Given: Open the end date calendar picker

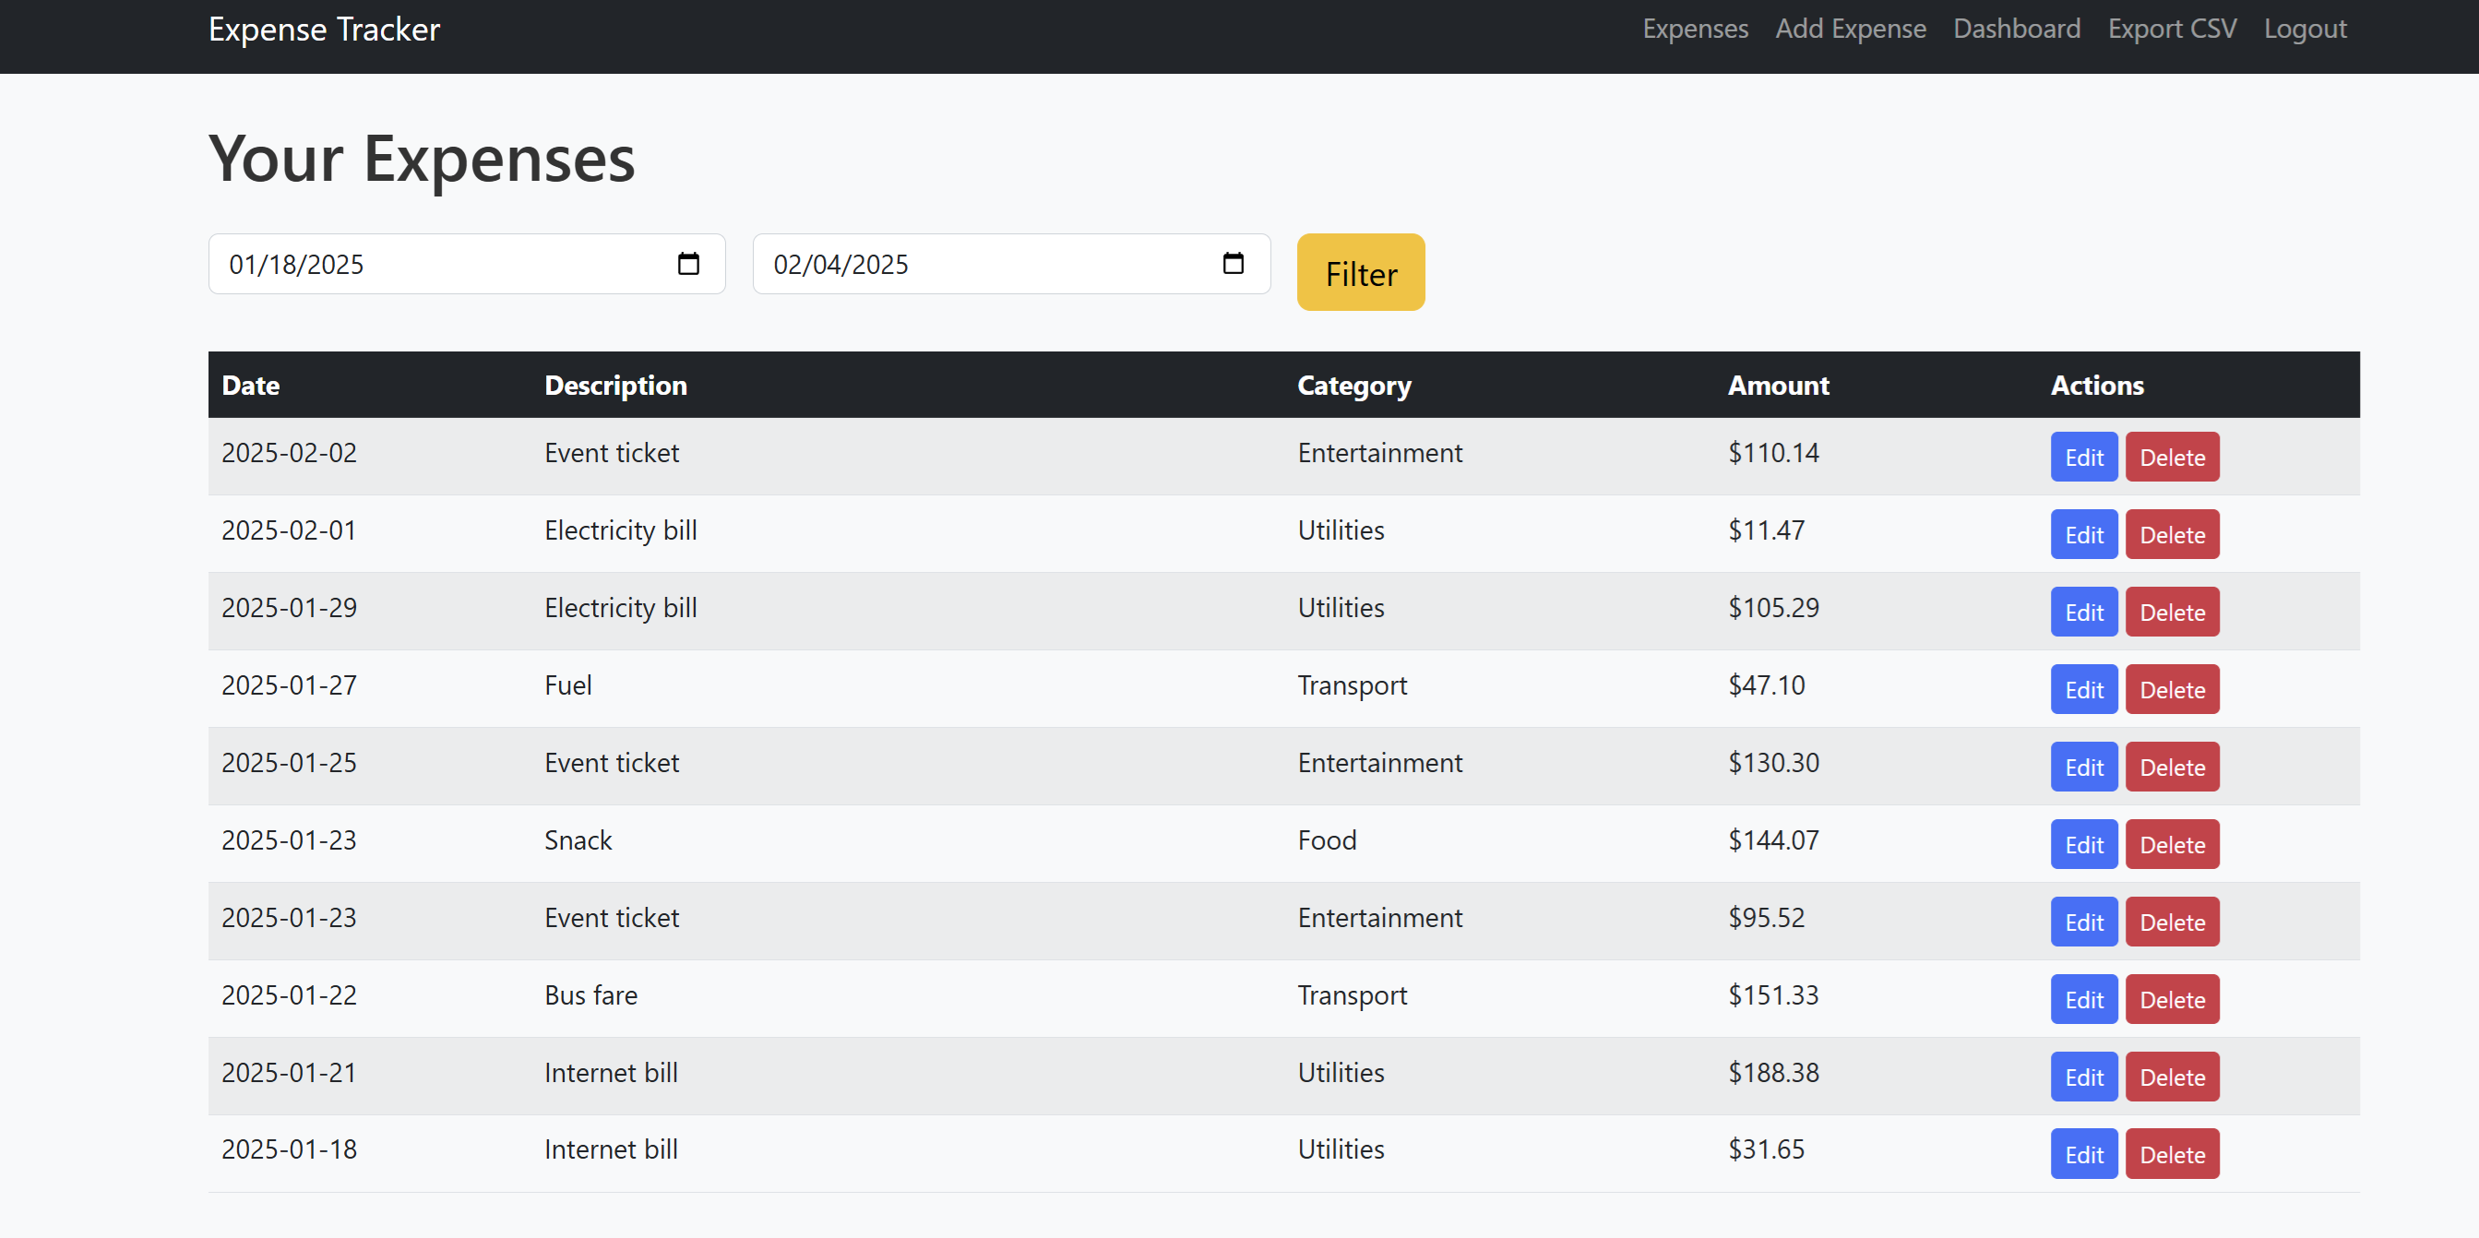Looking at the screenshot, I should (x=1234, y=264).
